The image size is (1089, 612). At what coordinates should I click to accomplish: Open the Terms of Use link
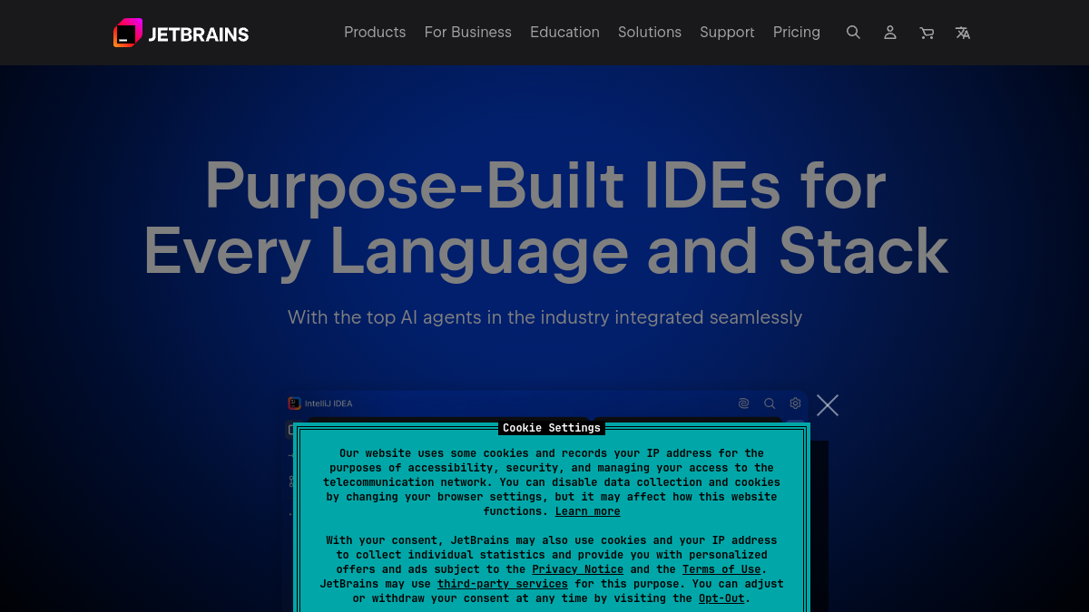coord(721,569)
